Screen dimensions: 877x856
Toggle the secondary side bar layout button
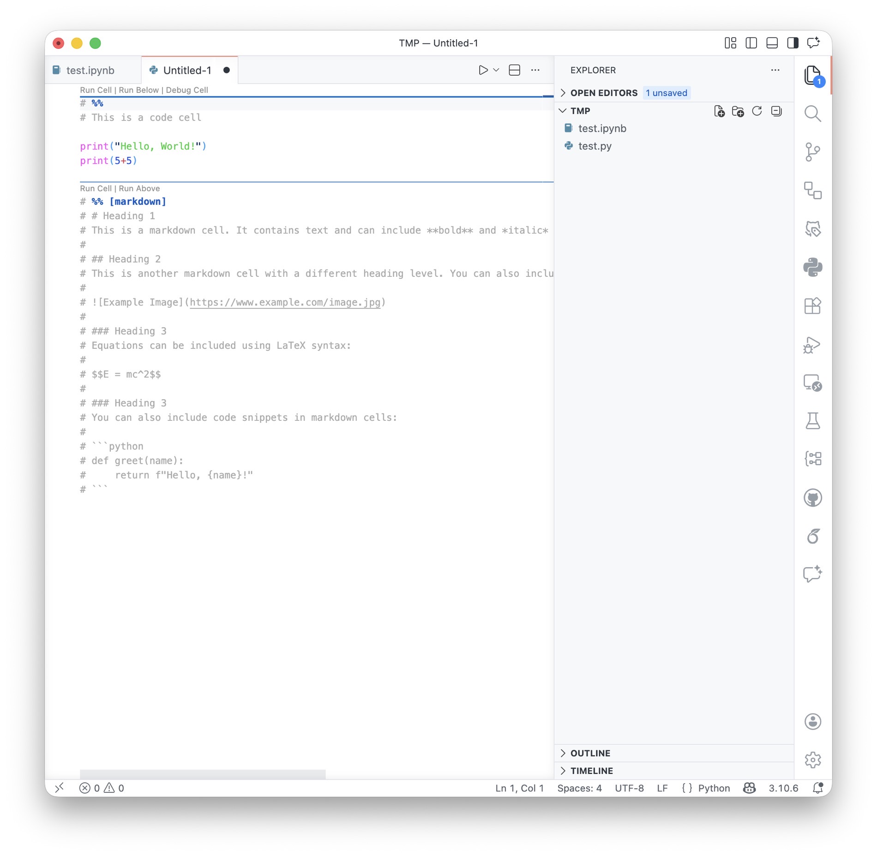[x=793, y=43]
